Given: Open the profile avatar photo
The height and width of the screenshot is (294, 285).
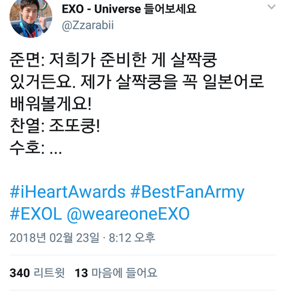Looking at the screenshot, I should [31, 18].
